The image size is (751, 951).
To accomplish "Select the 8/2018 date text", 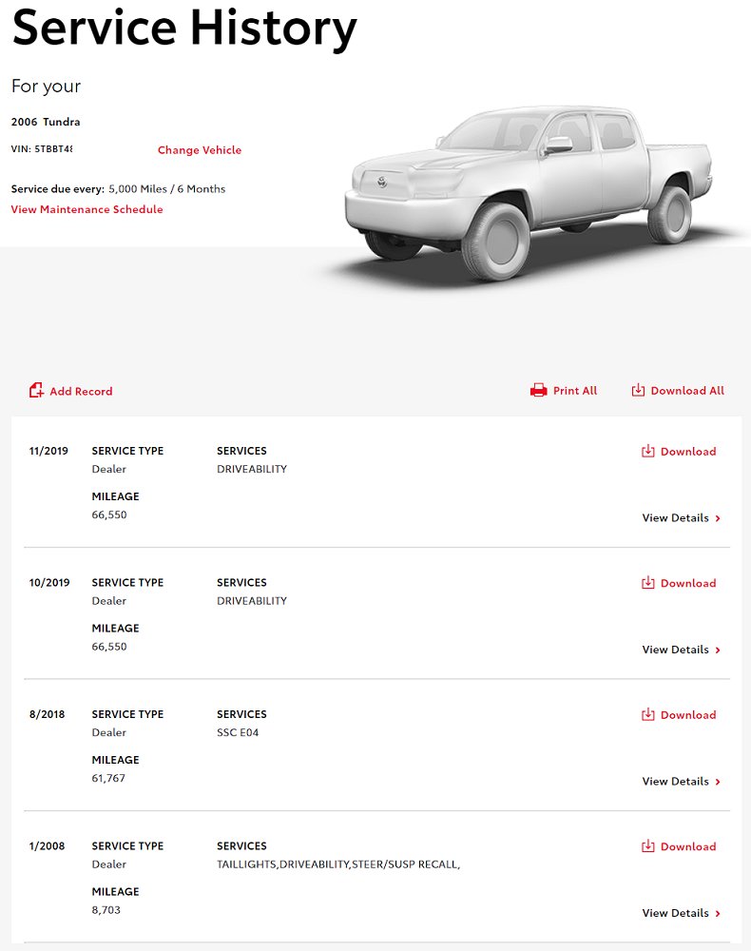I will (x=47, y=714).
